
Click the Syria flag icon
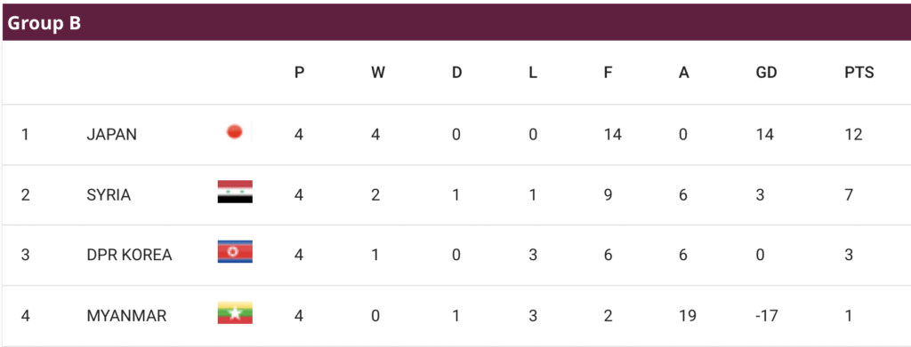point(235,192)
